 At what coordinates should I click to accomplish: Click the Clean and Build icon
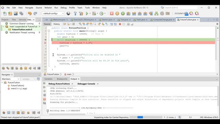tap(81, 13)
